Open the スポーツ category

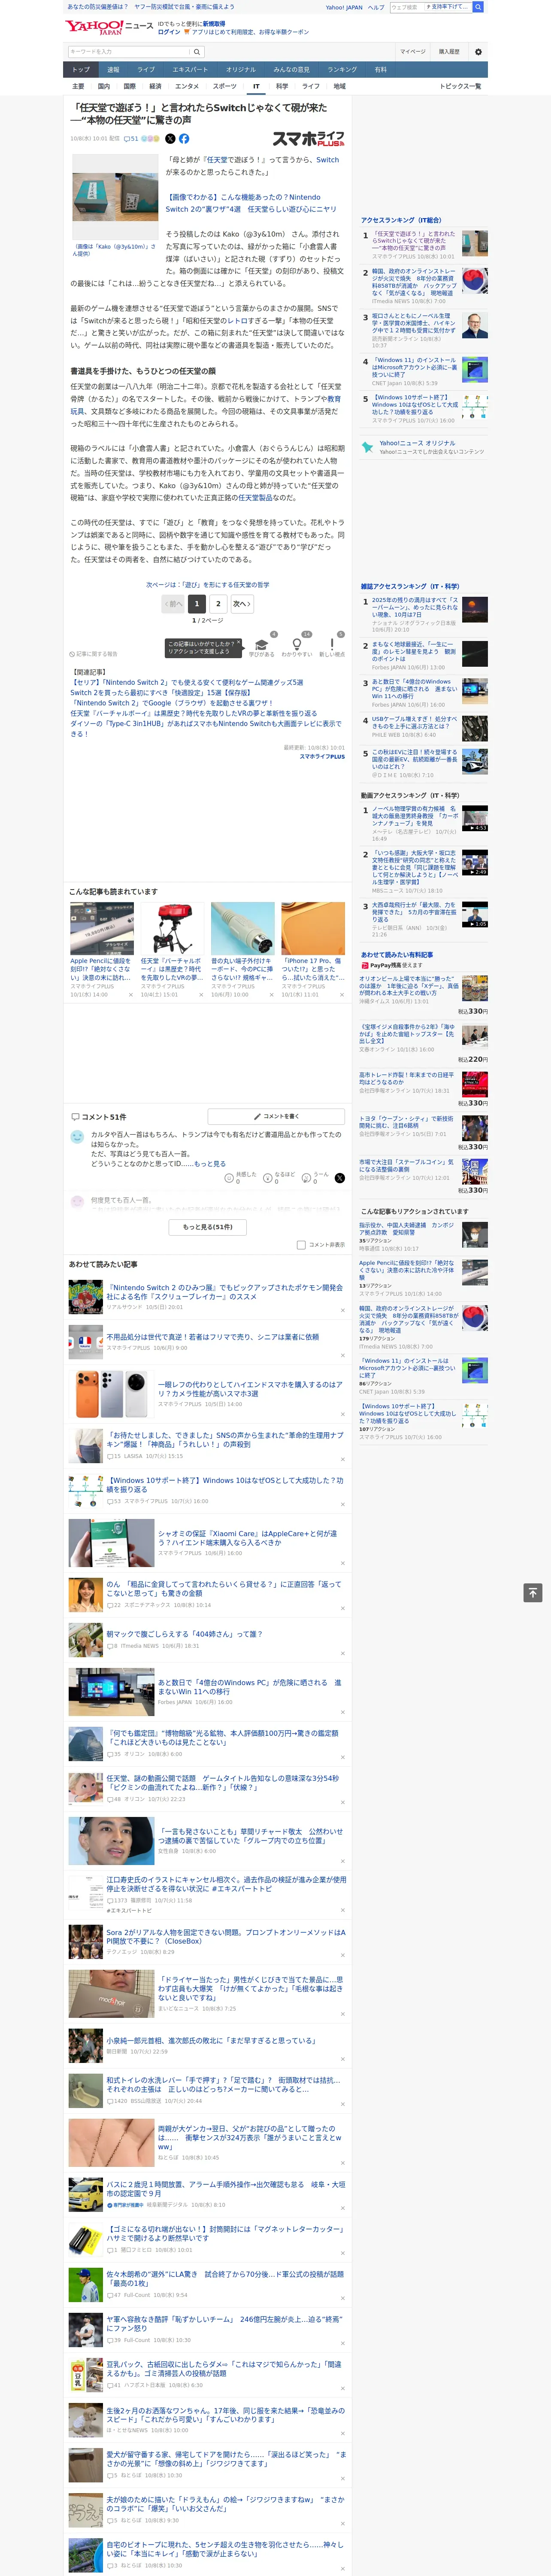click(x=225, y=86)
